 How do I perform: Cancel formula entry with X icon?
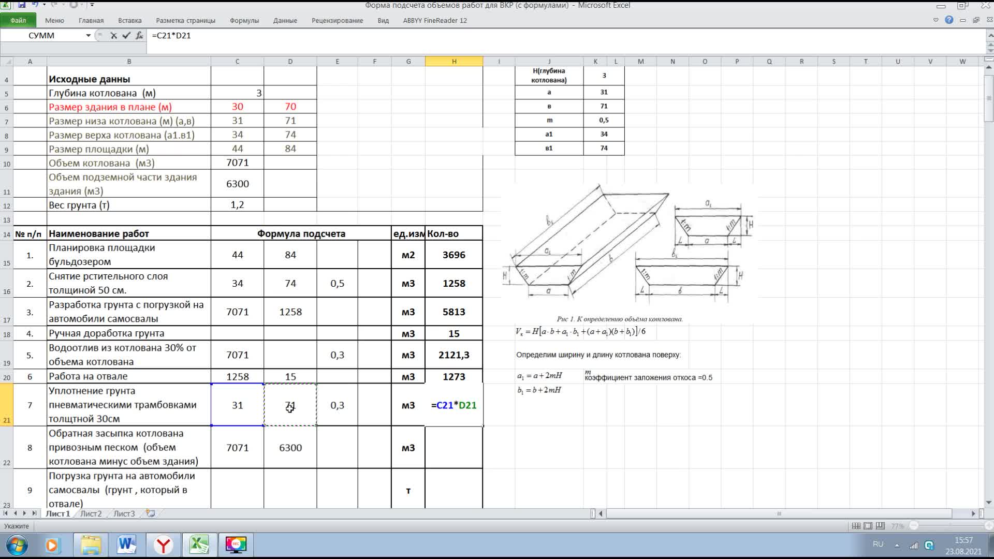tap(113, 35)
